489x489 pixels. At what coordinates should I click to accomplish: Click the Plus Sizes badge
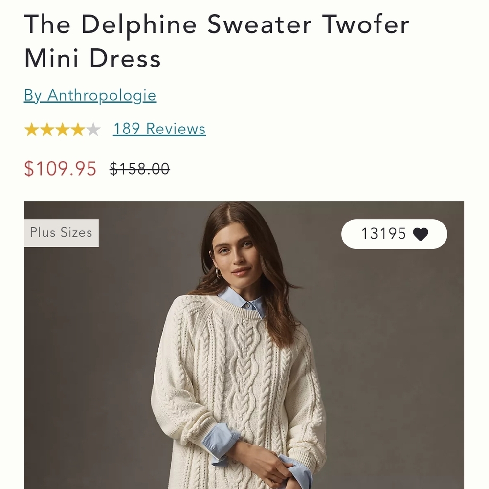[61, 233]
